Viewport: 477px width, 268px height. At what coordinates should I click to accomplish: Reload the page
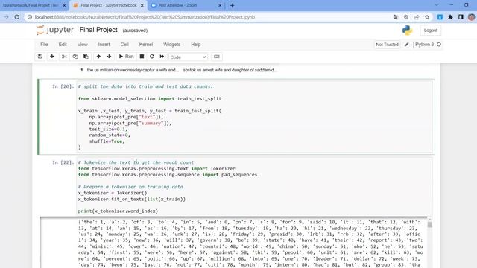tap(17, 17)
